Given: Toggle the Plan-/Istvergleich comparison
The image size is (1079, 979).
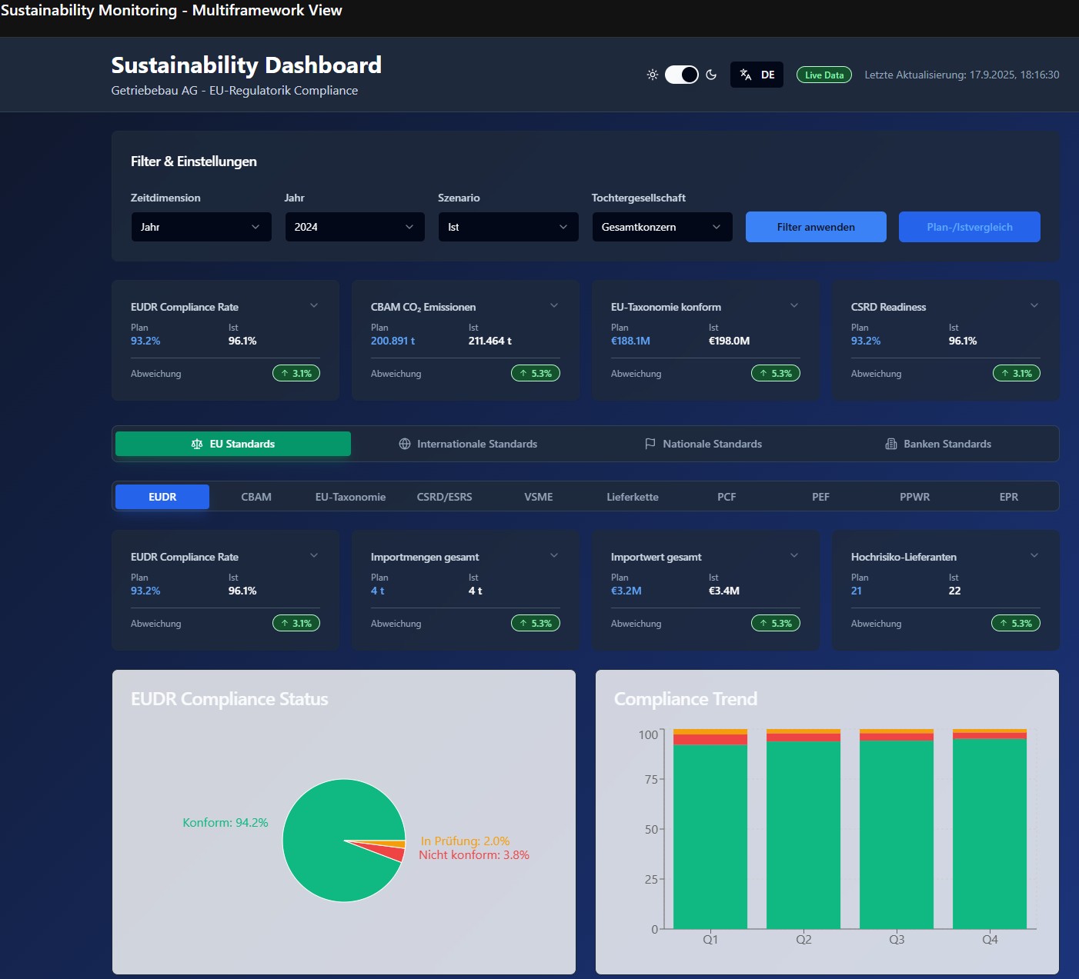Looking at the screenshot, I should pos(969,227).
